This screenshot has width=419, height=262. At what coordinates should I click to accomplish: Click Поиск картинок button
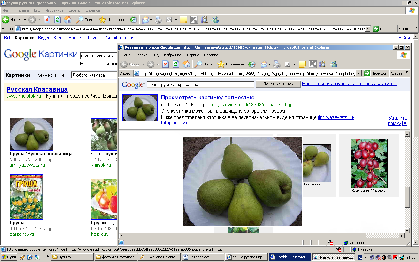pyautogui.click(x=278, y=84)
